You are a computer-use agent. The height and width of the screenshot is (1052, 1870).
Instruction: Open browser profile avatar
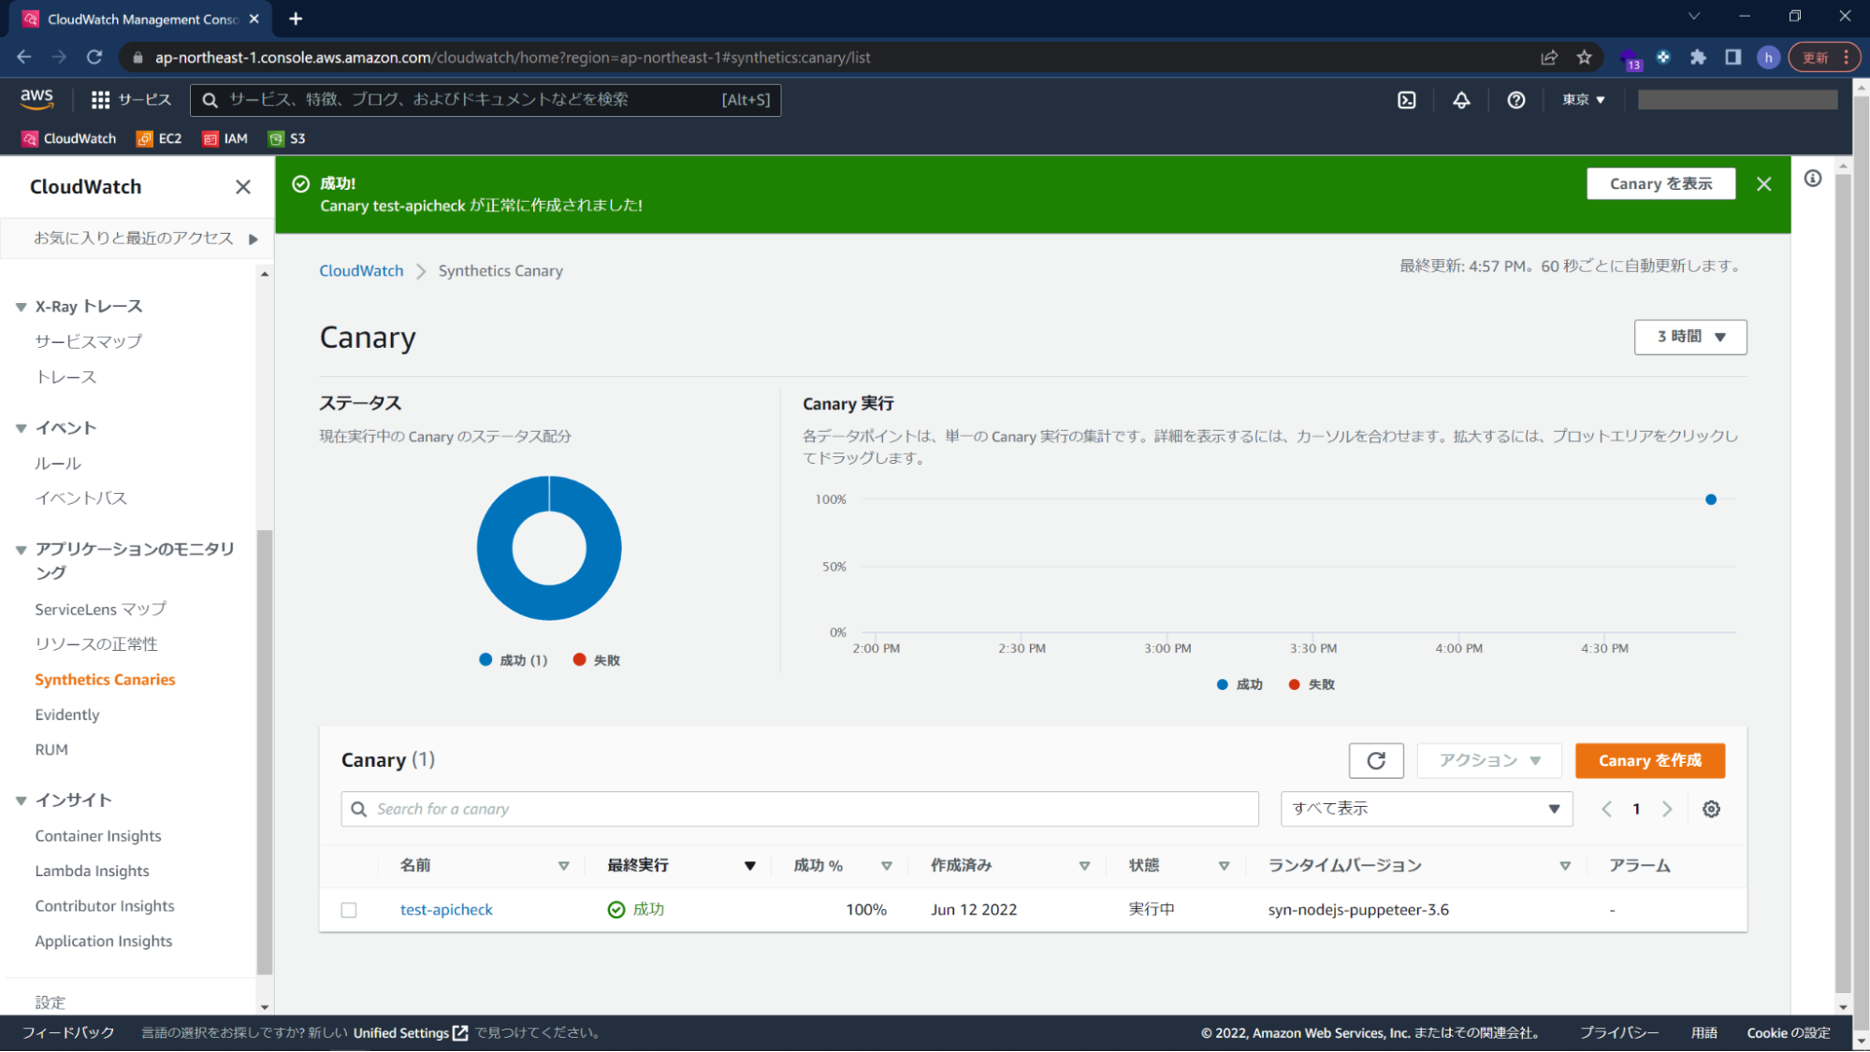tap(1768, 58)
